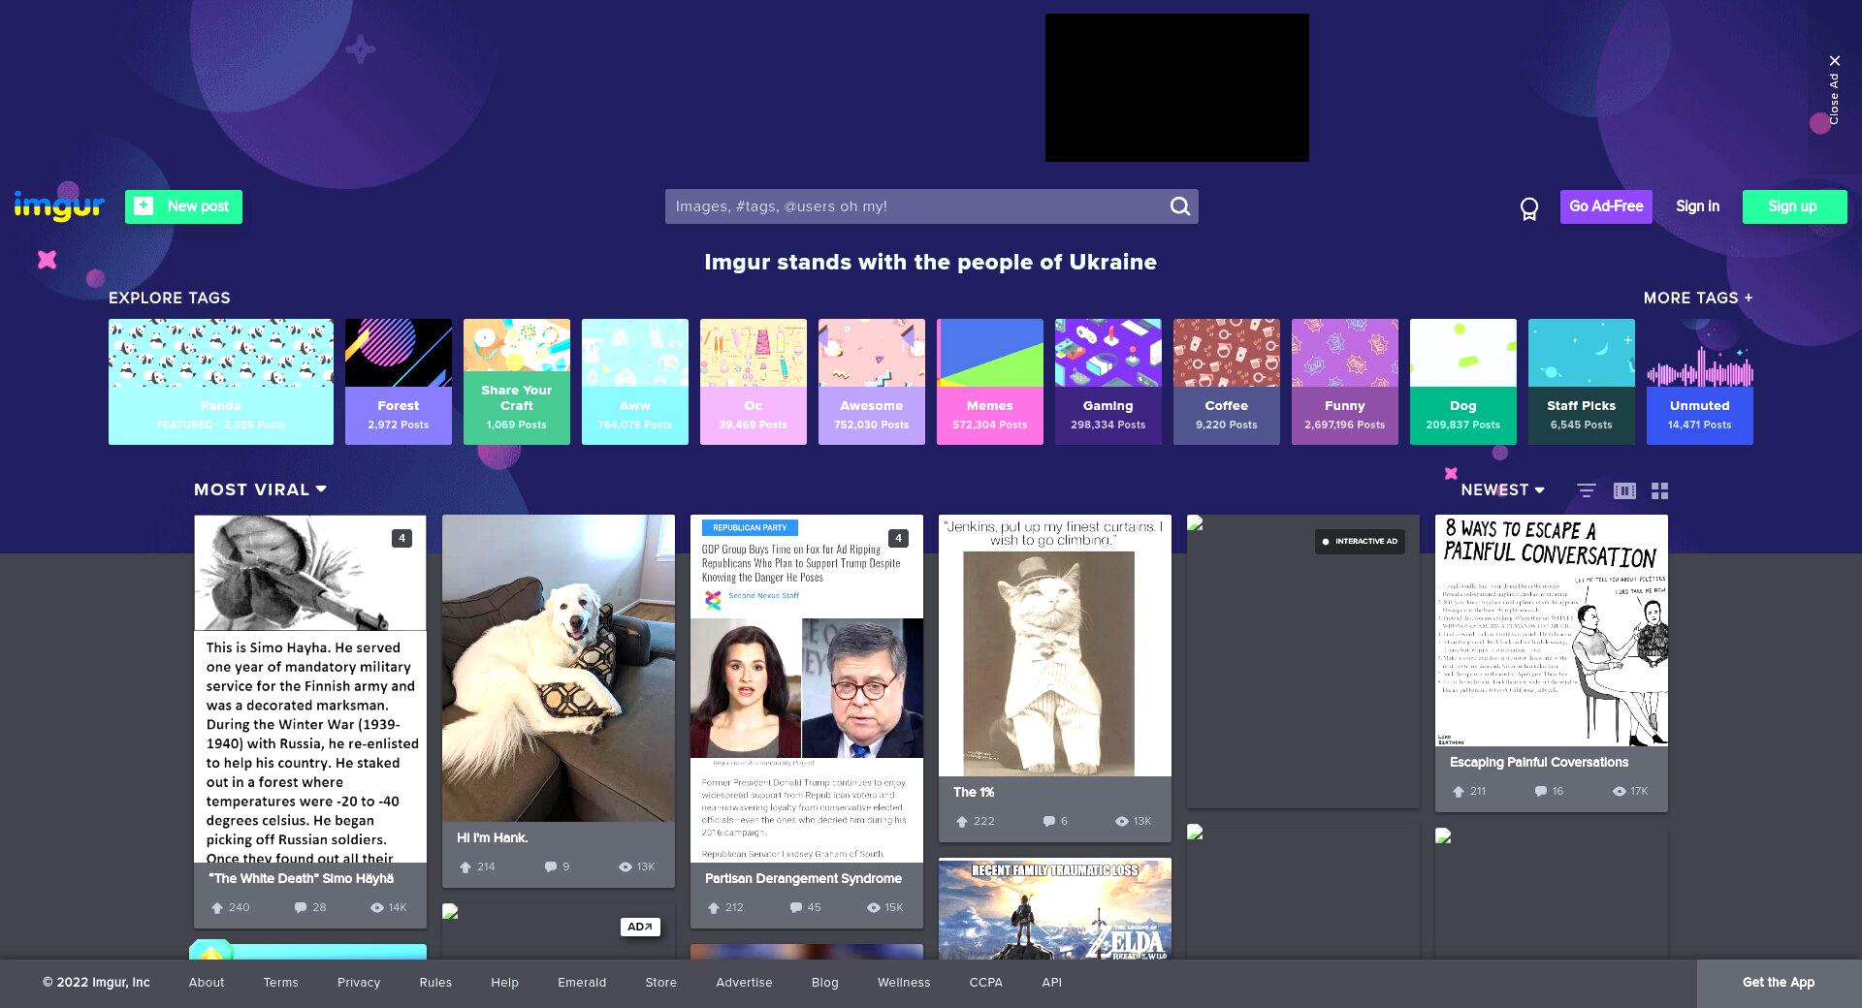
Task: Open the CCPA footer link
Action: 986,983
